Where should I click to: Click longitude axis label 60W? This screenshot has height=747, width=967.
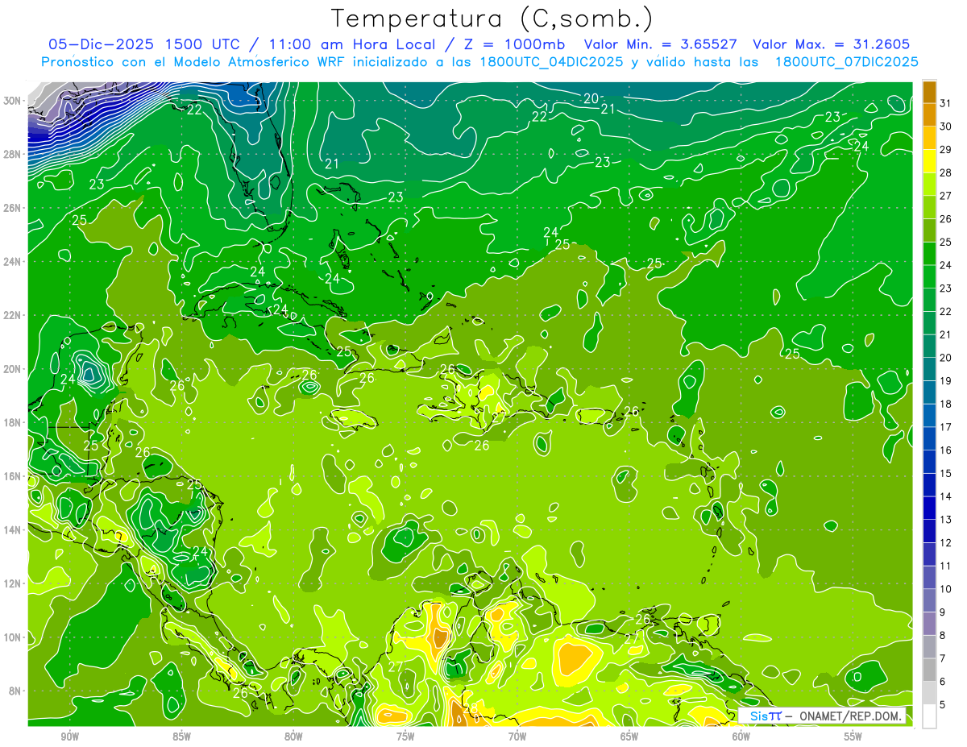pos(741,737)
